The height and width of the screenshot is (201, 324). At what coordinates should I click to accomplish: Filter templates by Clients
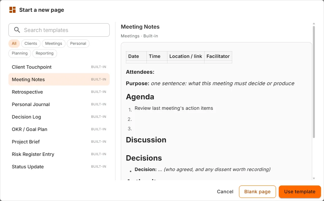(31, 43)
